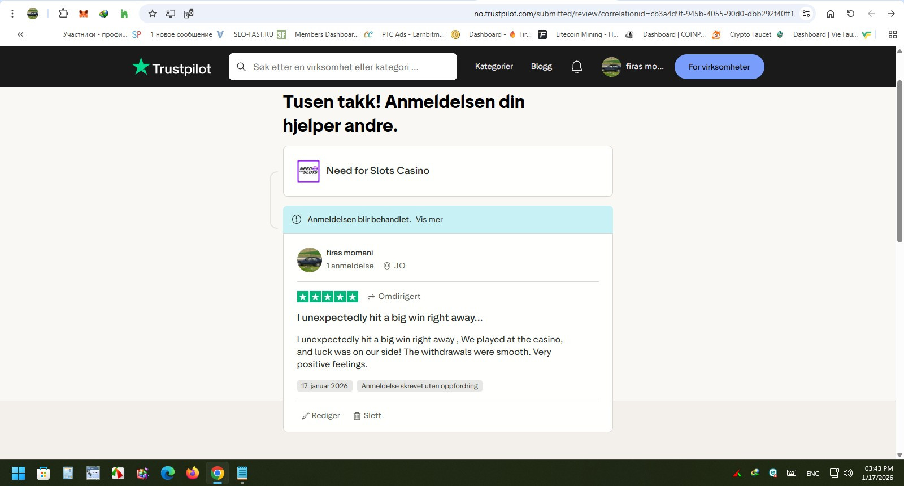This screenshot has height=486, width=904.
Task: Open the Crypto Faucet bookmark
Action: [x=757, y=34]
